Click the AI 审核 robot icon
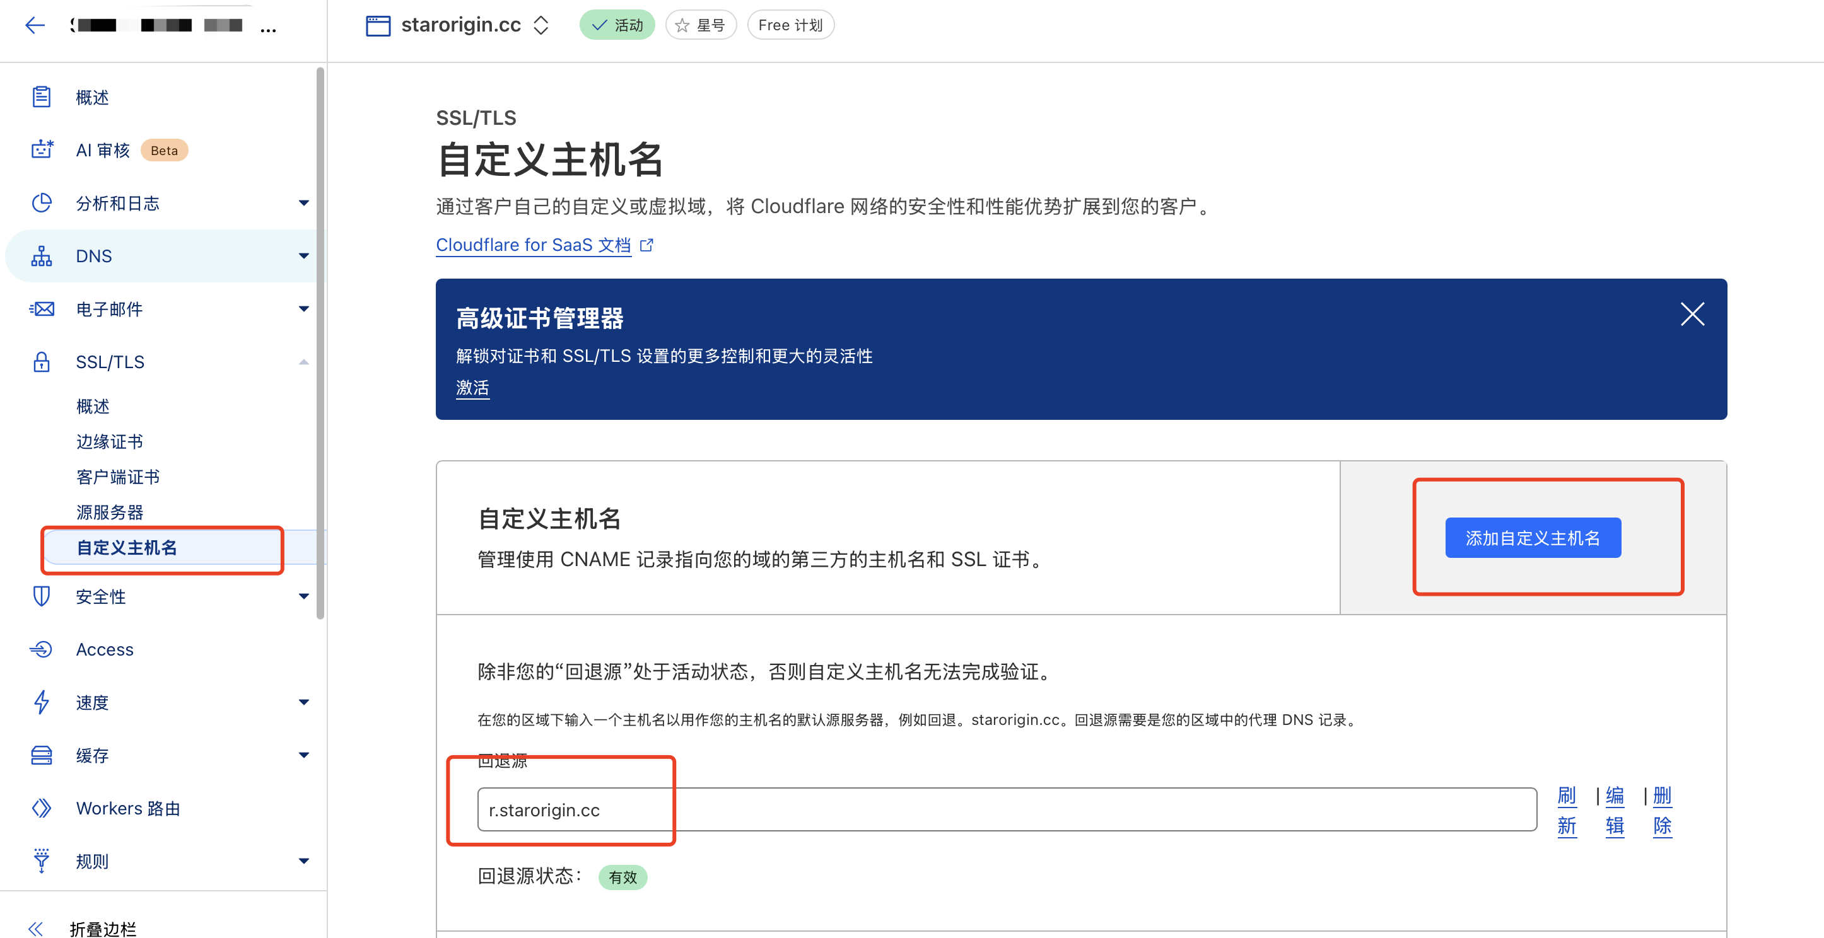Image resolution: width=1824 pixels, height=938 pixels. pos(41,149)
